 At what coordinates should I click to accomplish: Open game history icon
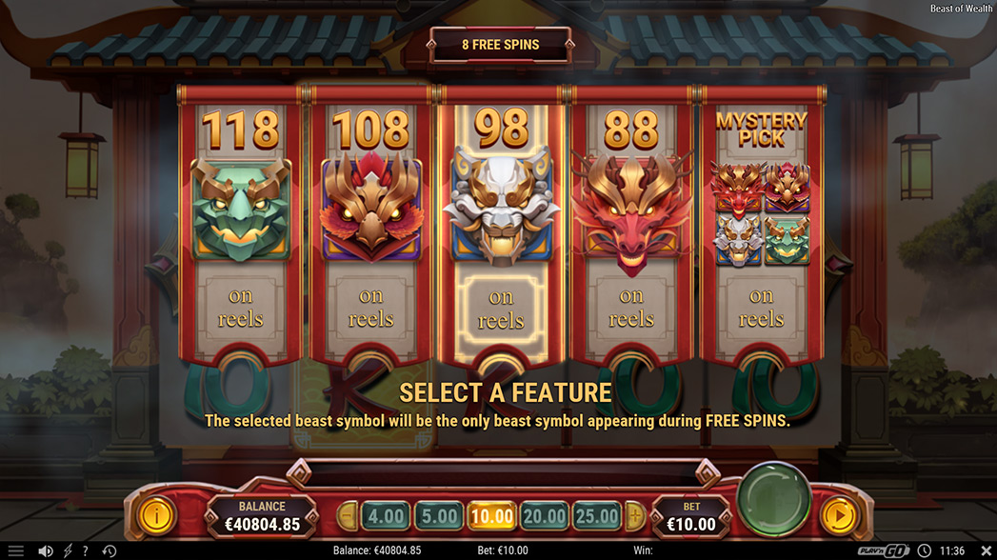(109, 551)
